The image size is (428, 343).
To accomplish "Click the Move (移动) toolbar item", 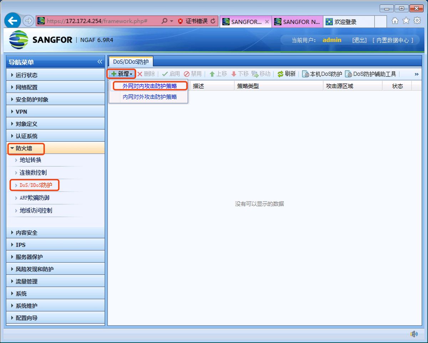I will (261, 74).
